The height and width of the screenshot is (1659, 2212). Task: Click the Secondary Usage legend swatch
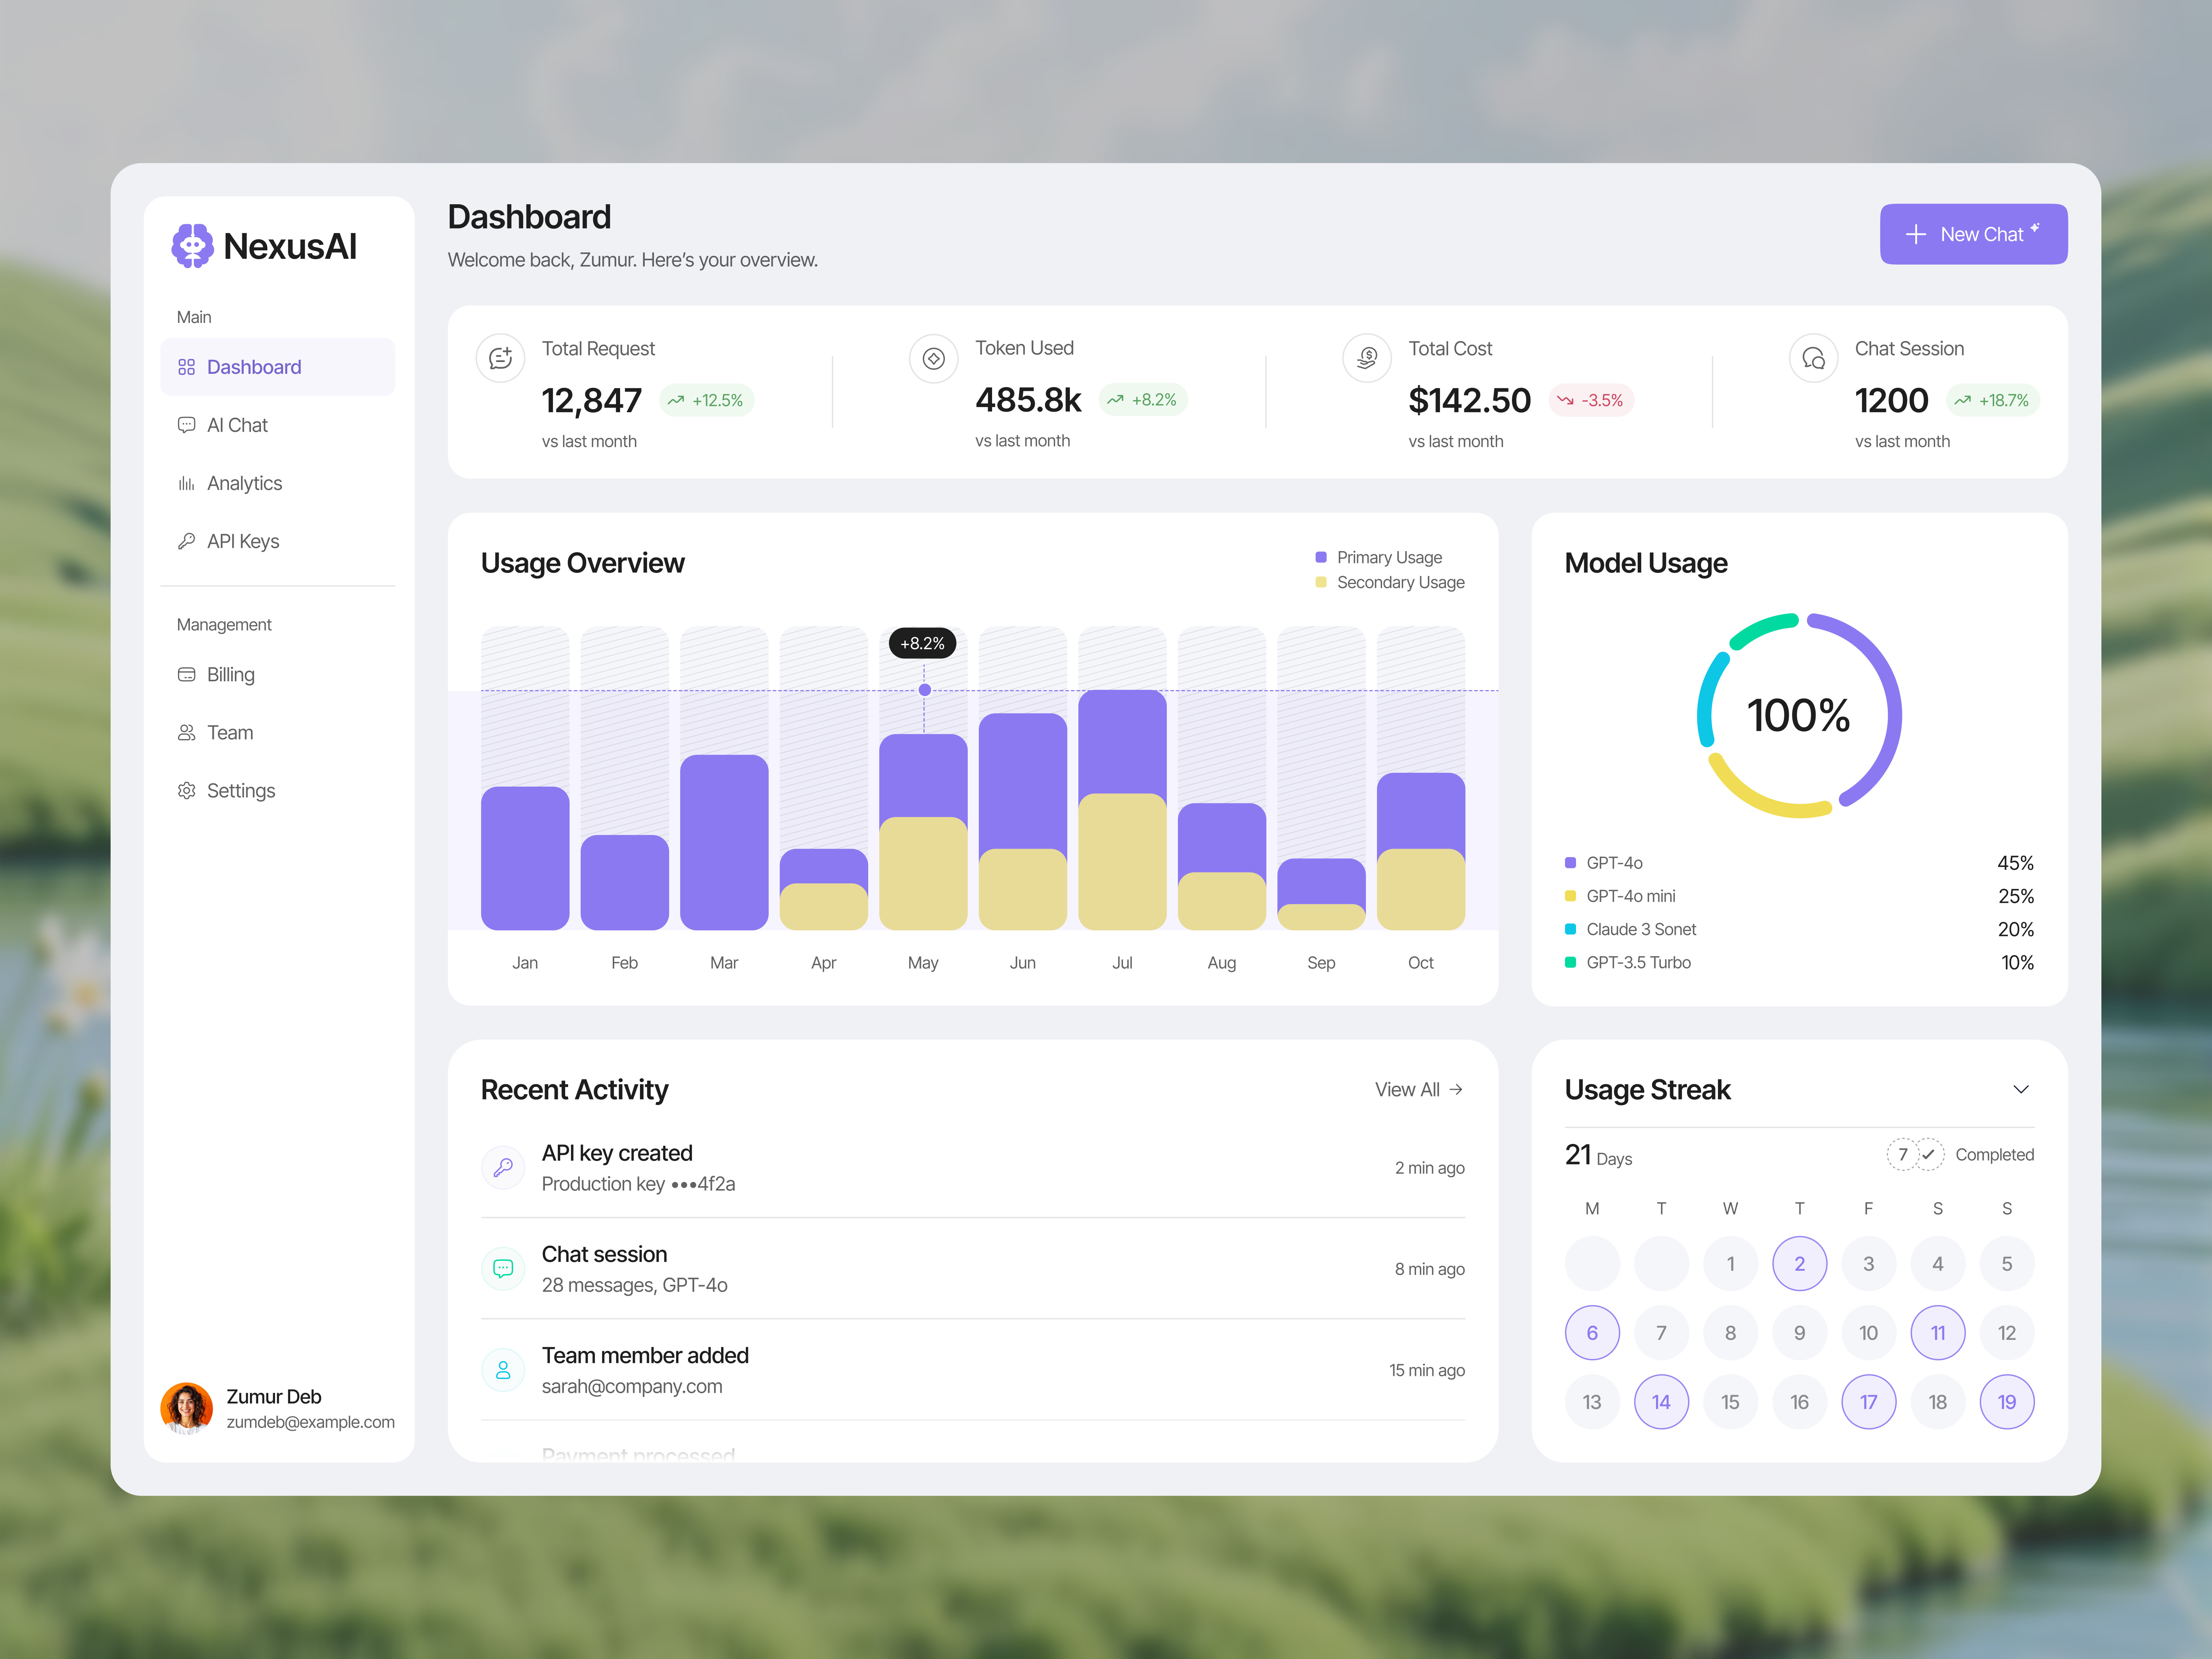point(1321,582)
